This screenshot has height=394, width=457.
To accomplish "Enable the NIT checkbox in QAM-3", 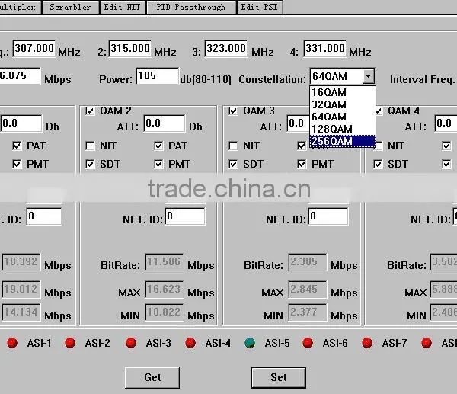I will tap(233, 146).
